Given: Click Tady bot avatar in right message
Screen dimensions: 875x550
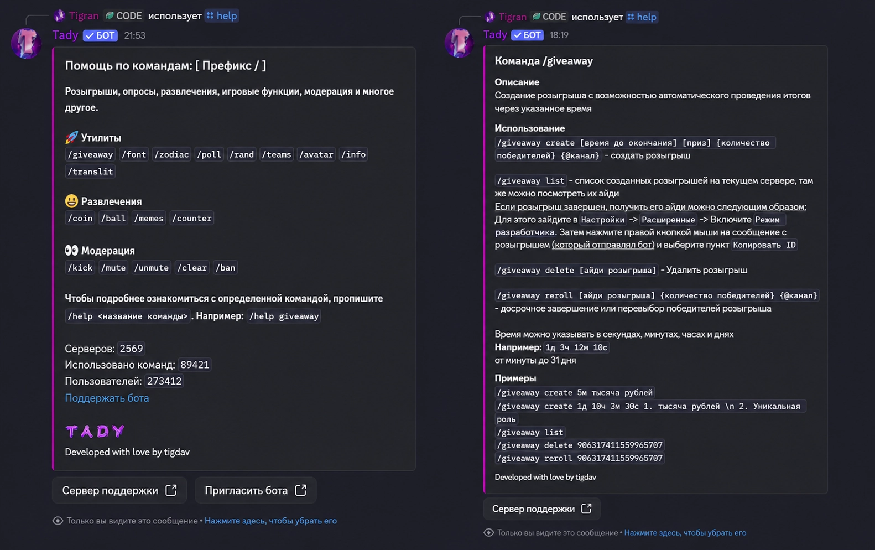Looking at the screenshot, I should (459, 43).
